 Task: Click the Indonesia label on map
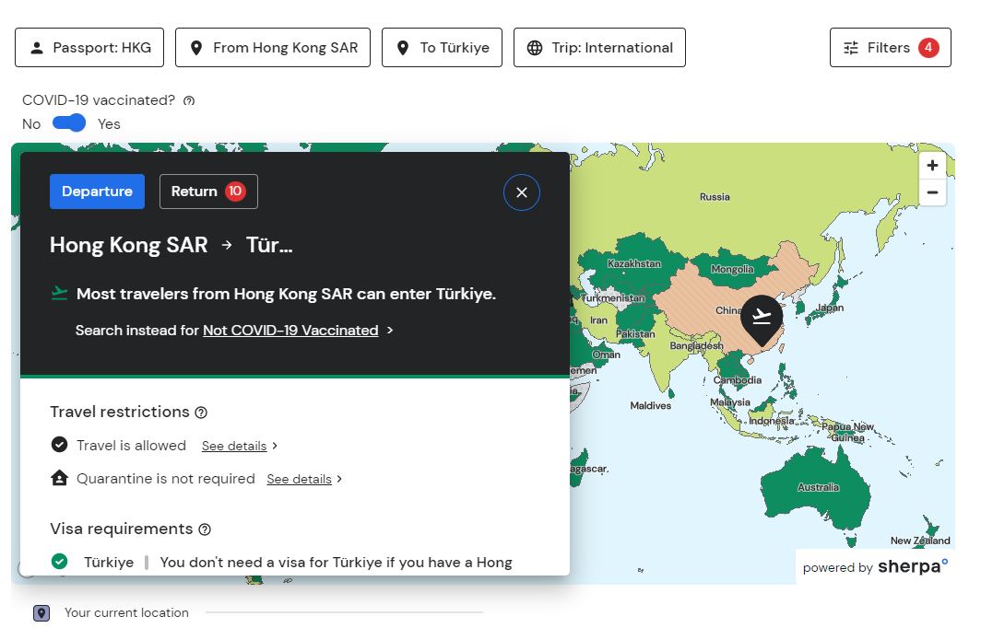[x=772, y=421]
